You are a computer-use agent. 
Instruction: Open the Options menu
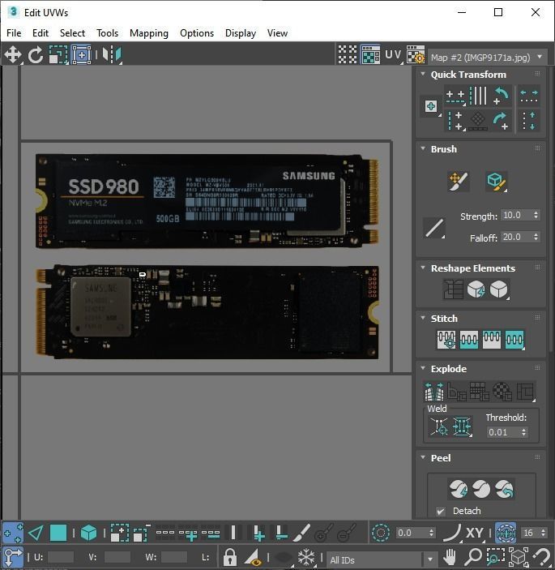[x=197, y=33]
